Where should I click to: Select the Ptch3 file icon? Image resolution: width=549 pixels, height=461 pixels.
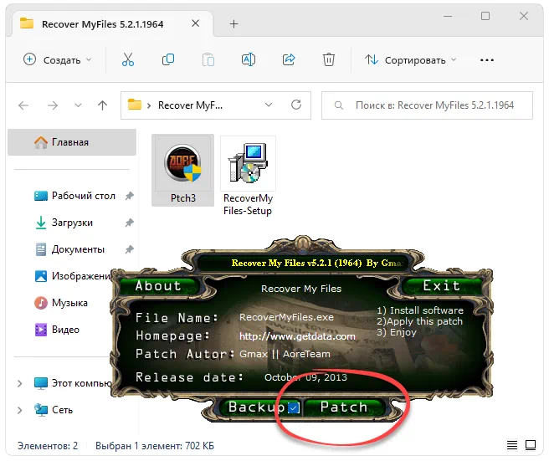[182, 171]
